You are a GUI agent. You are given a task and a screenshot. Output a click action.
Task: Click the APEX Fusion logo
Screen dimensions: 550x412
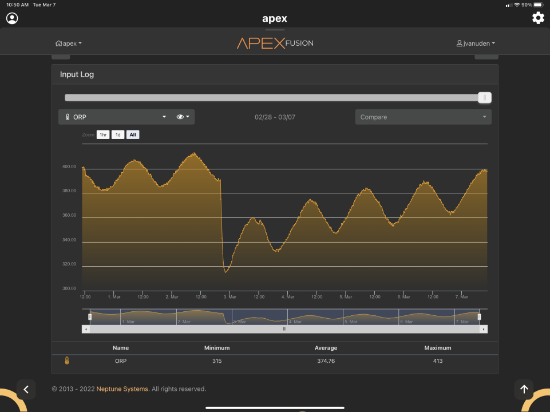pos(275,43)
